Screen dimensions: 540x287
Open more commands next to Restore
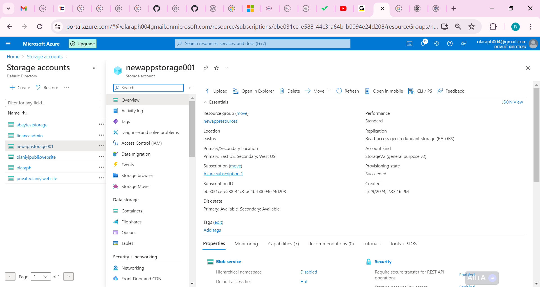coord(66,88)
